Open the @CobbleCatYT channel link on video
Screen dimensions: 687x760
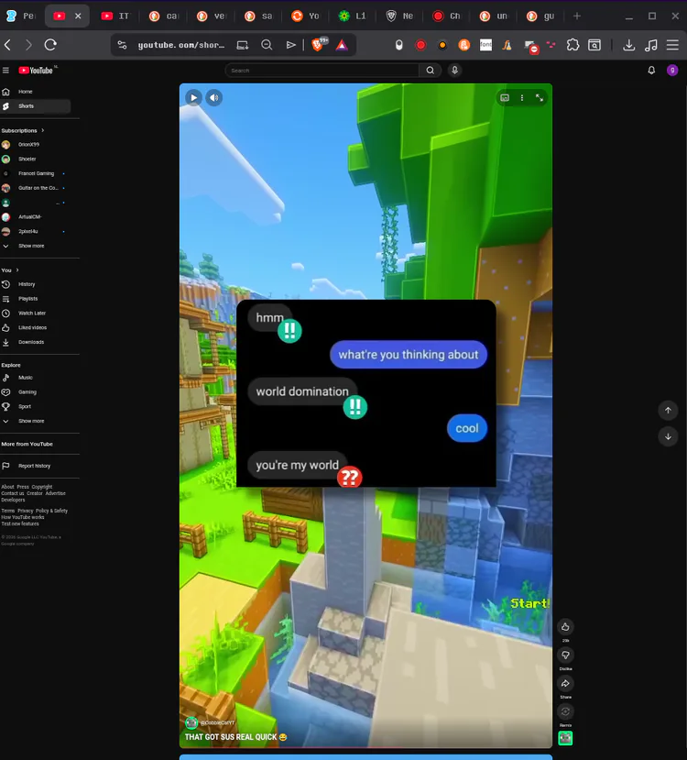tap(218, 722)
